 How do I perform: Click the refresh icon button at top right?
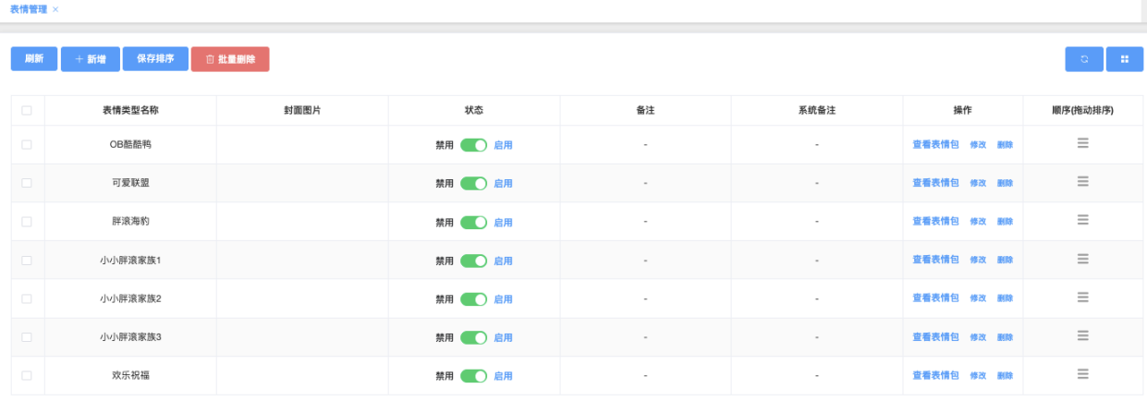click(1083, 59)
